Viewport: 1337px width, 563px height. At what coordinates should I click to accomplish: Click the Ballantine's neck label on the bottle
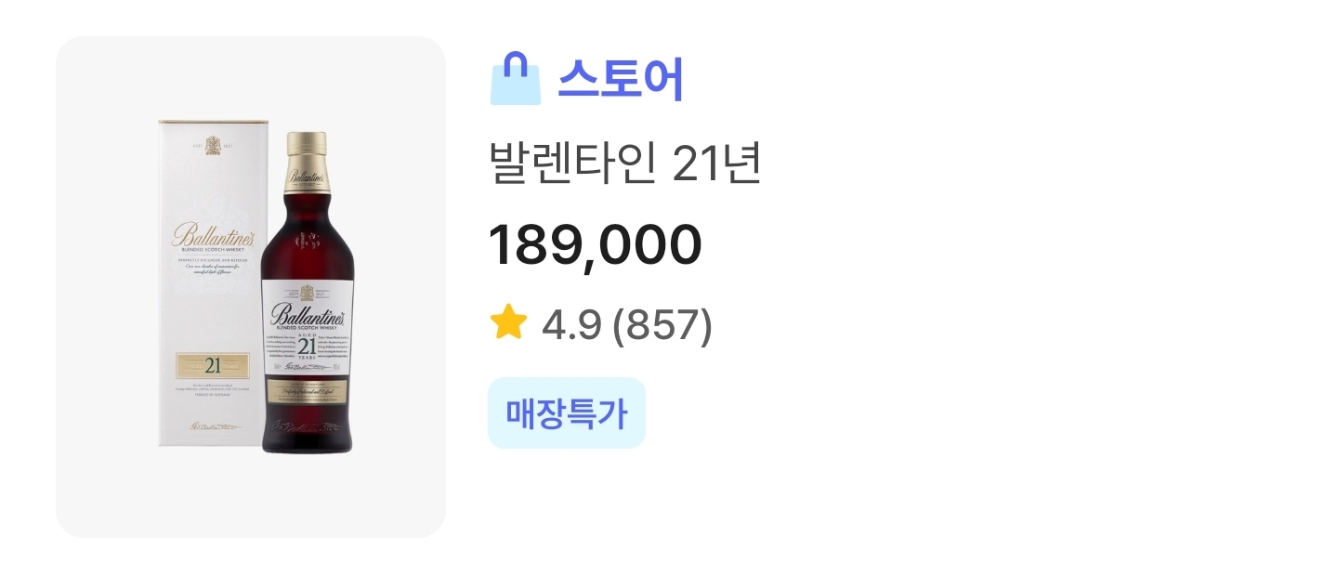[x=307, y=177]
